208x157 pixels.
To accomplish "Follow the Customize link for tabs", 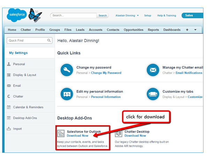I will 195,97.
